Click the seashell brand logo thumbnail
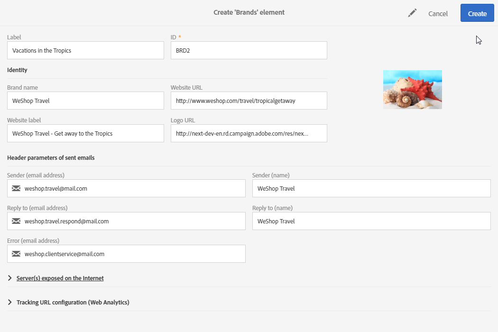Viewport: 498px width, 332px height. tap(412, 90)
